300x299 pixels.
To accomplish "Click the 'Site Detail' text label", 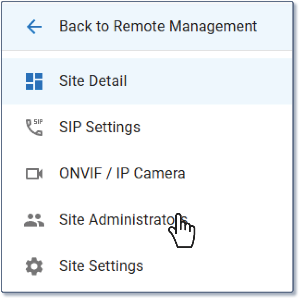I will click(x=93, y=81).
